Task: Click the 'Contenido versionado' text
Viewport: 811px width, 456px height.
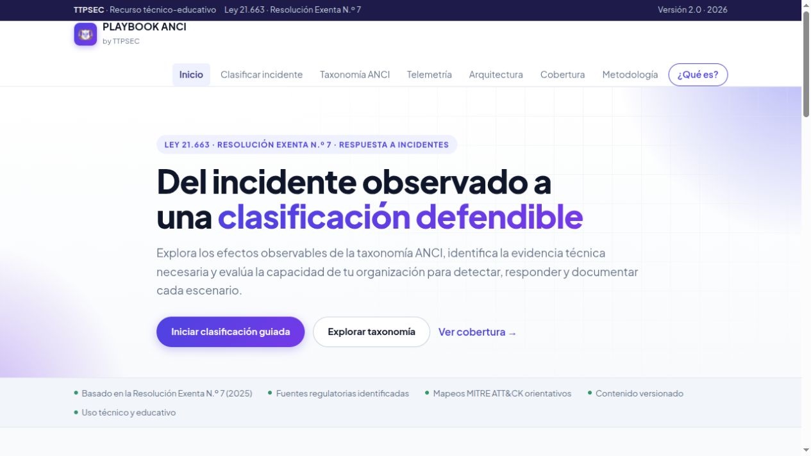Action: coord(639,394)
